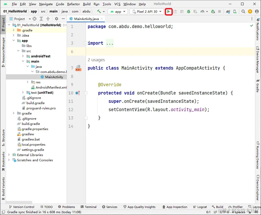The width and height of the screenshot is (261, 215).
Task: Open the Version Control tool window
Action: point(22,207)
